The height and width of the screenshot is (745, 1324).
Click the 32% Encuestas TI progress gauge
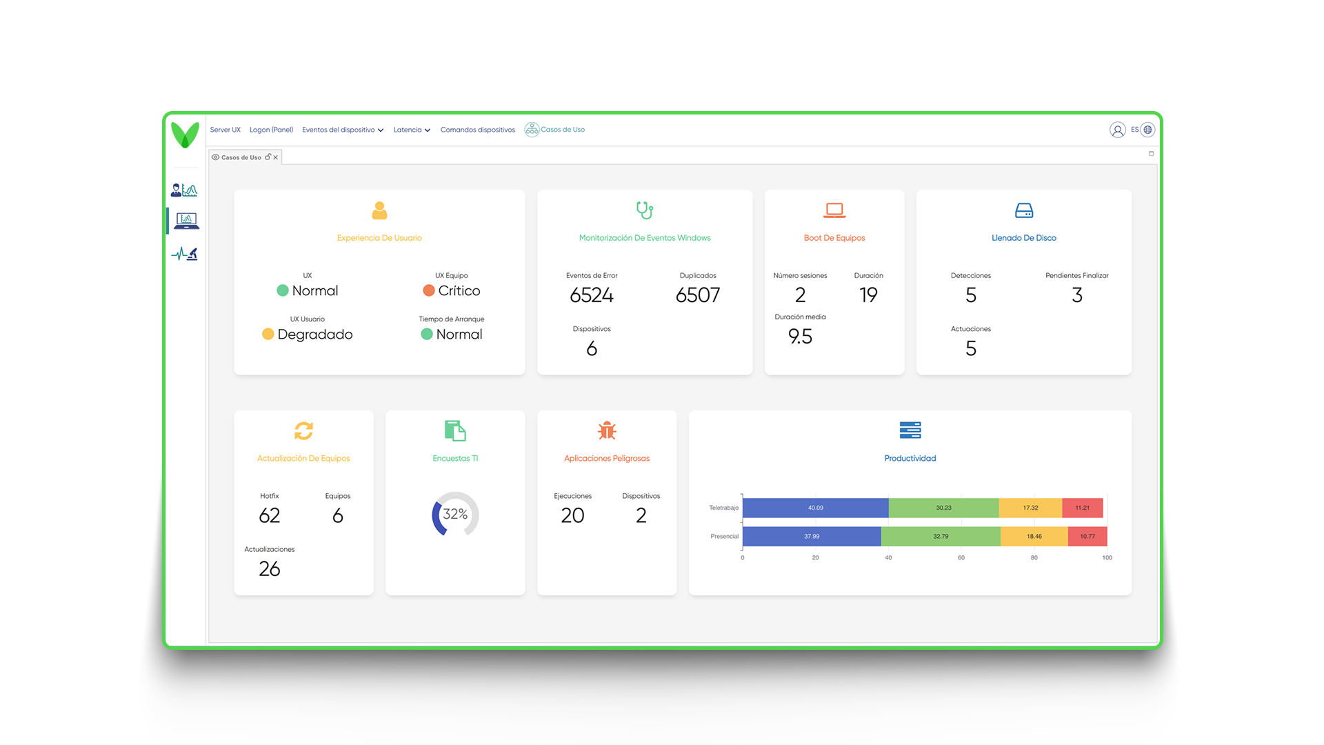point(455,514)
